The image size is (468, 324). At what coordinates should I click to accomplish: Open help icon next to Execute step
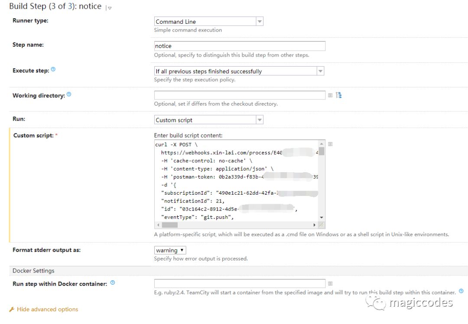53,69
